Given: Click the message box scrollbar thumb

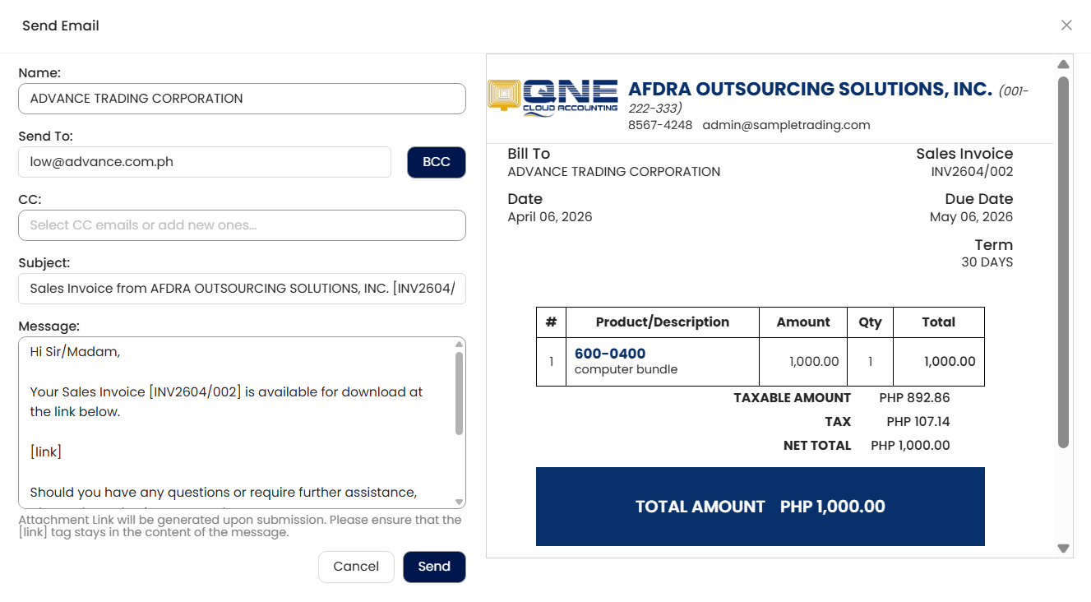Looking at the screenshot, I should pos(459,393).
